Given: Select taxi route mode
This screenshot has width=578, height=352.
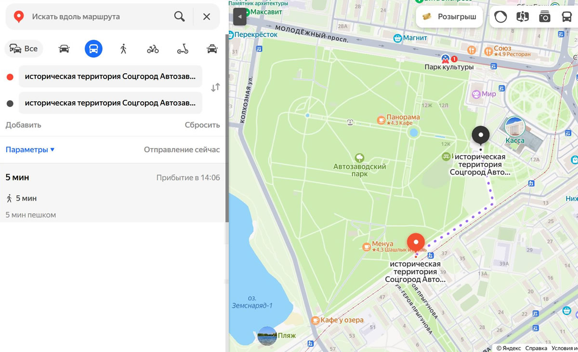Looking at the screenshot, I should (212, 49).
